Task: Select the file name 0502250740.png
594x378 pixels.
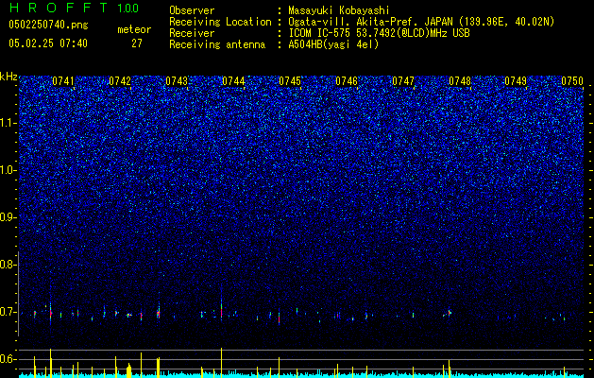Action: pyautogui.click(x=48, y=25)
